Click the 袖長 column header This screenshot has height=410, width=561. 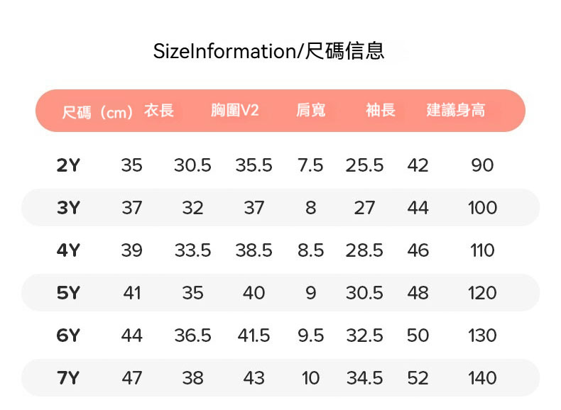click(x=380, y=111)
